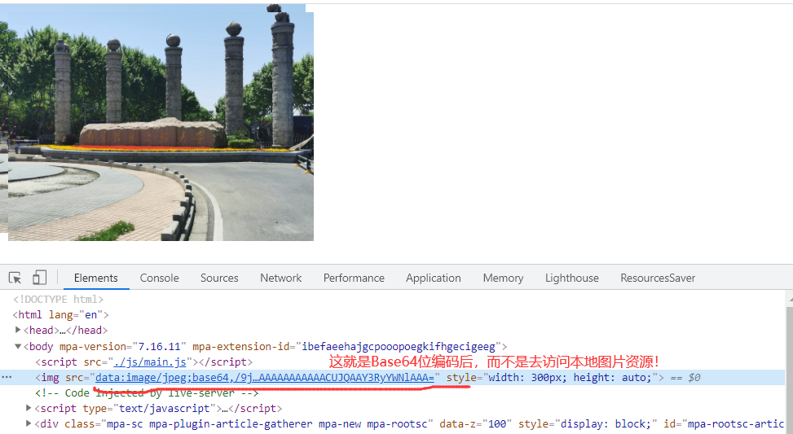The height and width of the screenshot is (434, 793).
Task: Click the mpa-version "7.16.11" attribute
Action: [123, 347]
